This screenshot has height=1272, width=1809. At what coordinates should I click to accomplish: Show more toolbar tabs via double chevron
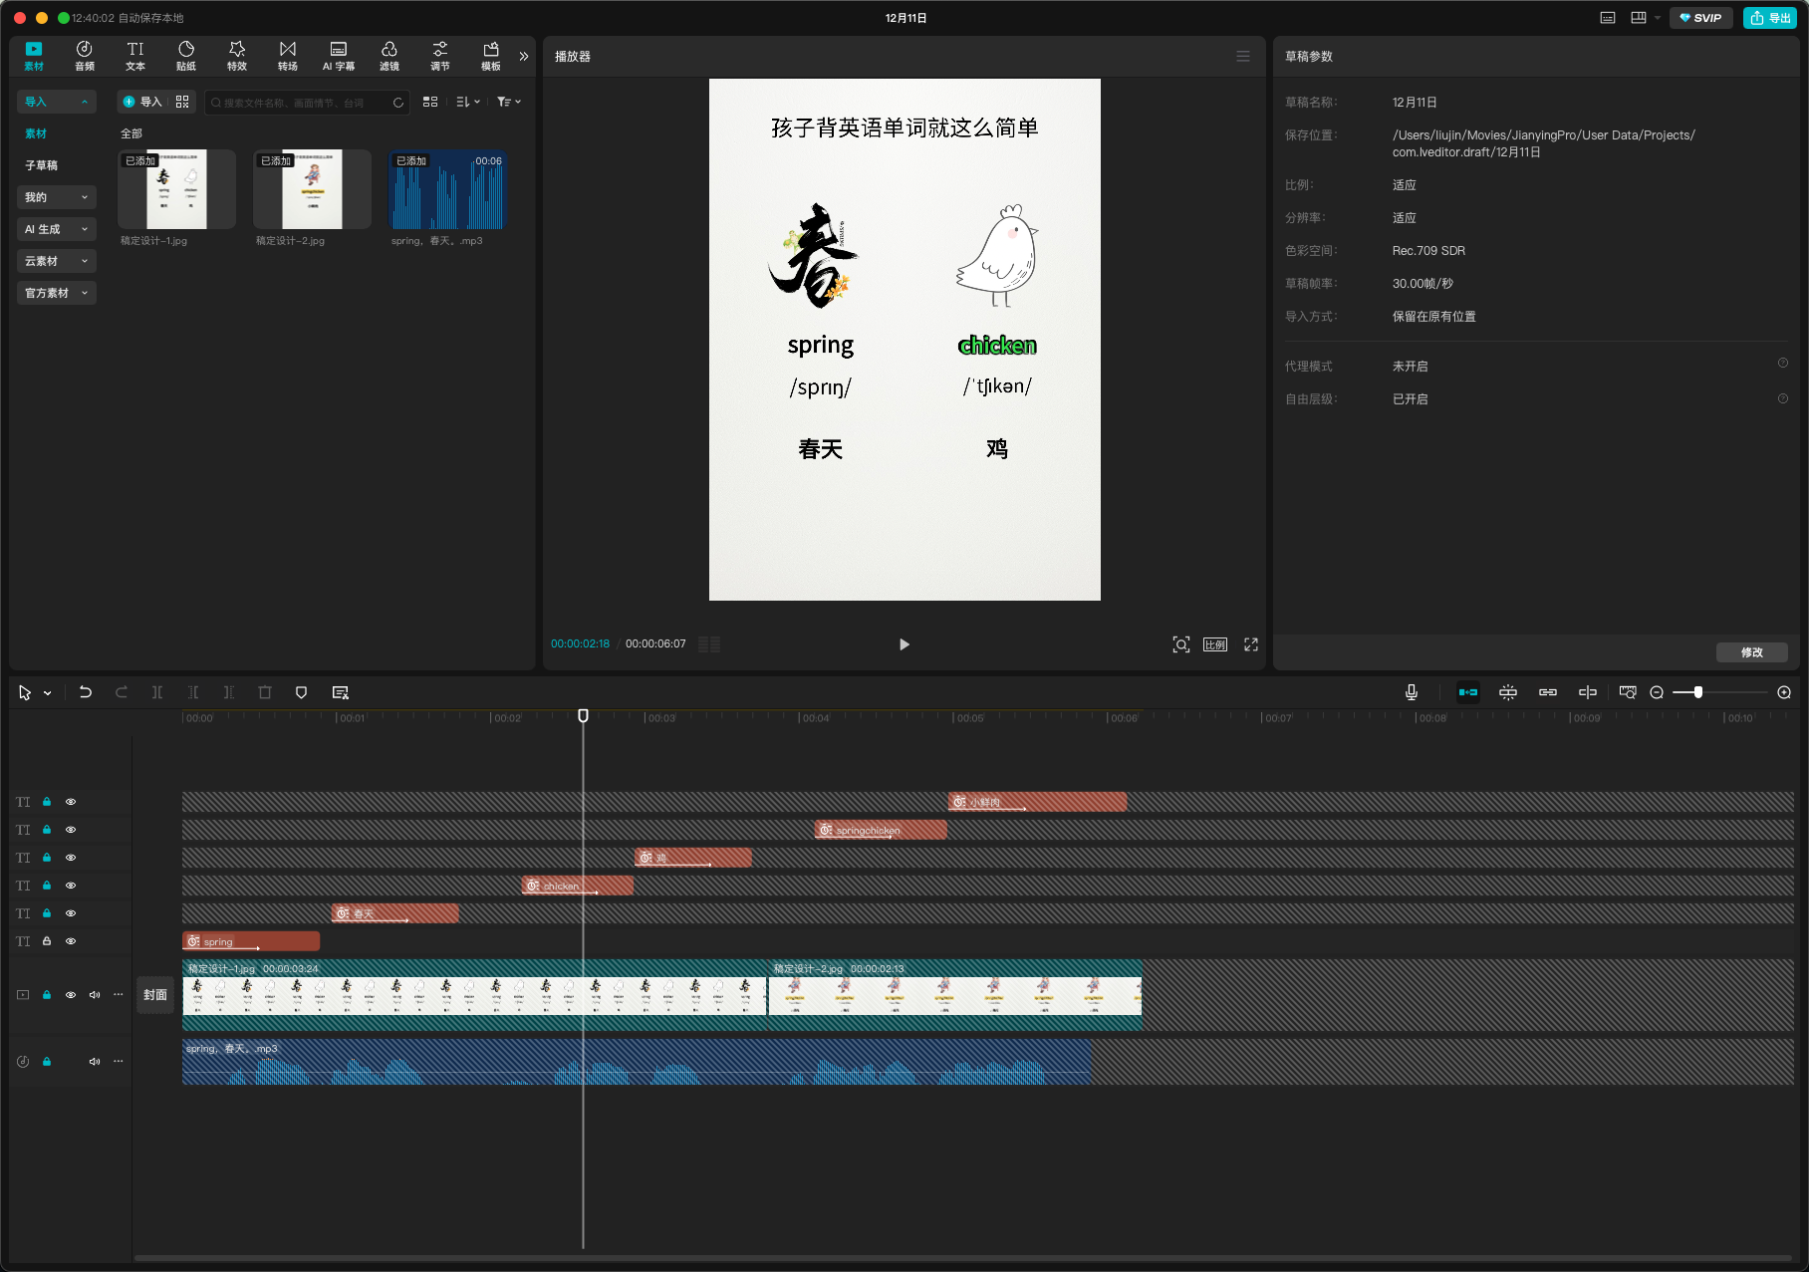[x=524, y=56]
